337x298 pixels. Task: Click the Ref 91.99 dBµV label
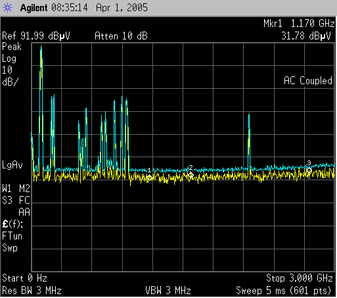(x=36, y=36)
